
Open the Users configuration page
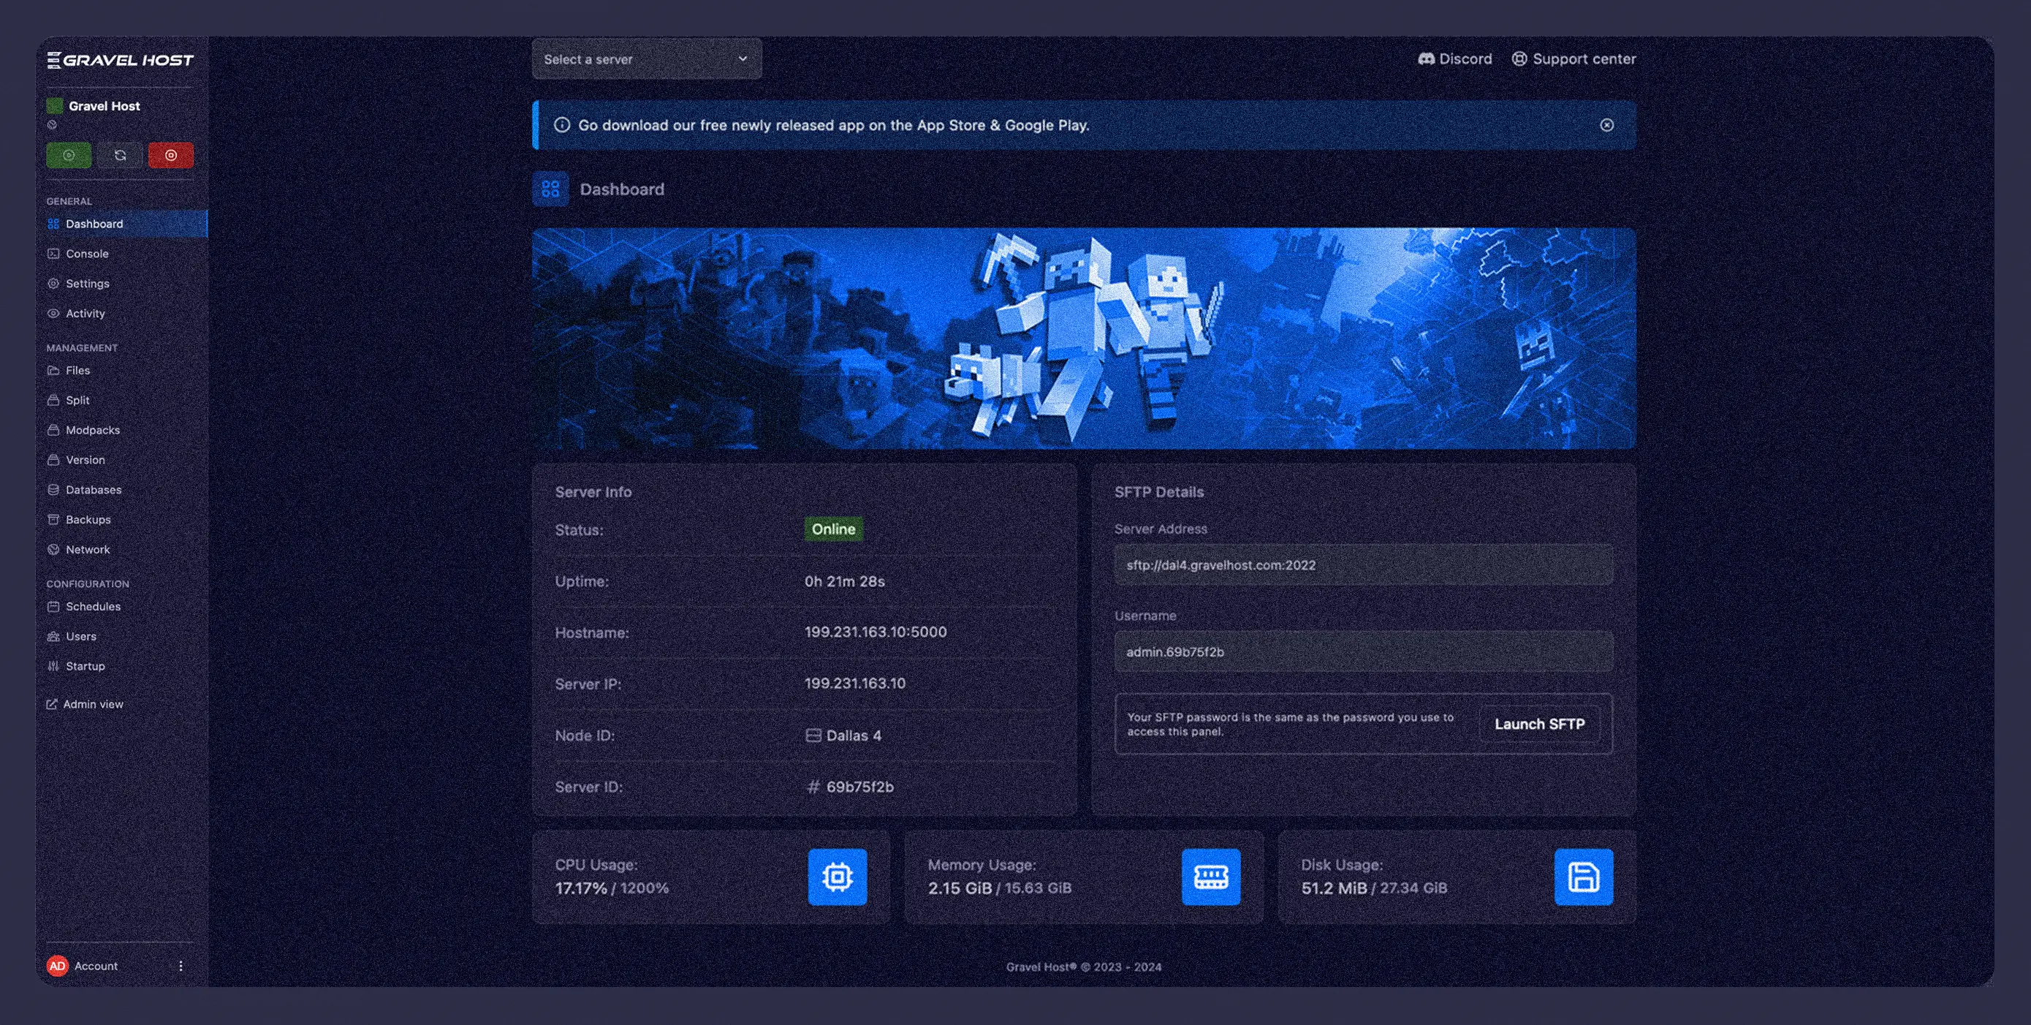(122, 637)
